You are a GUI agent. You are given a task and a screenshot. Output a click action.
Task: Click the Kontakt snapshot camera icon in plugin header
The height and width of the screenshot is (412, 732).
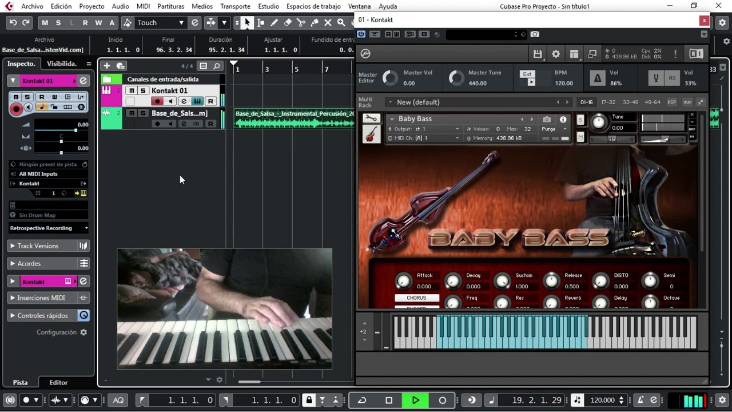click(535, 34)
